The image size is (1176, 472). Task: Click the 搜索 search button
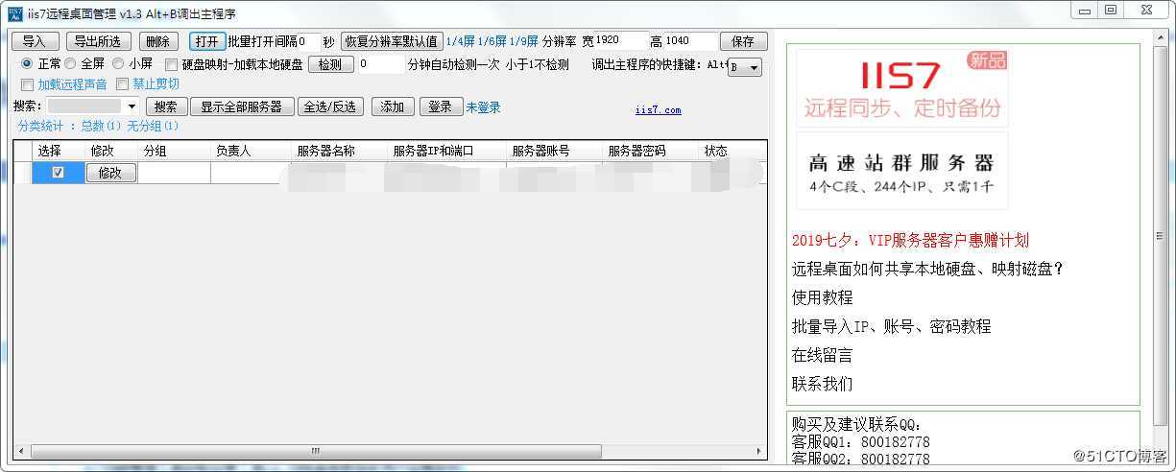click(166, 106)
